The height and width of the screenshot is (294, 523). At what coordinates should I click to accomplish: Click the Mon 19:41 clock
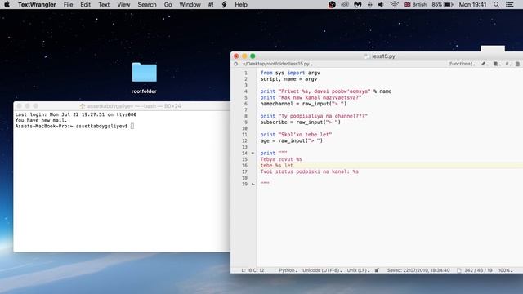pos(472,4)
